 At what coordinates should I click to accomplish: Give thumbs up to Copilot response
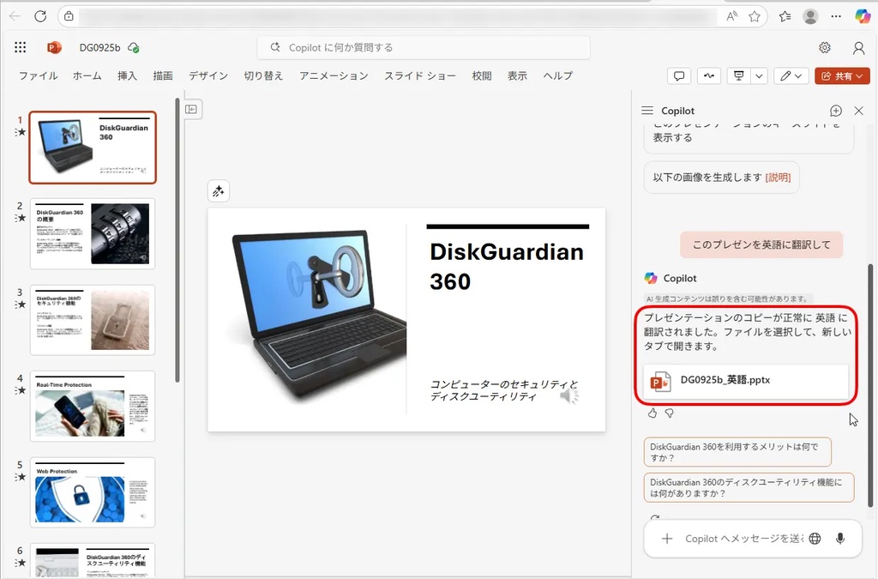pos(652,413)
